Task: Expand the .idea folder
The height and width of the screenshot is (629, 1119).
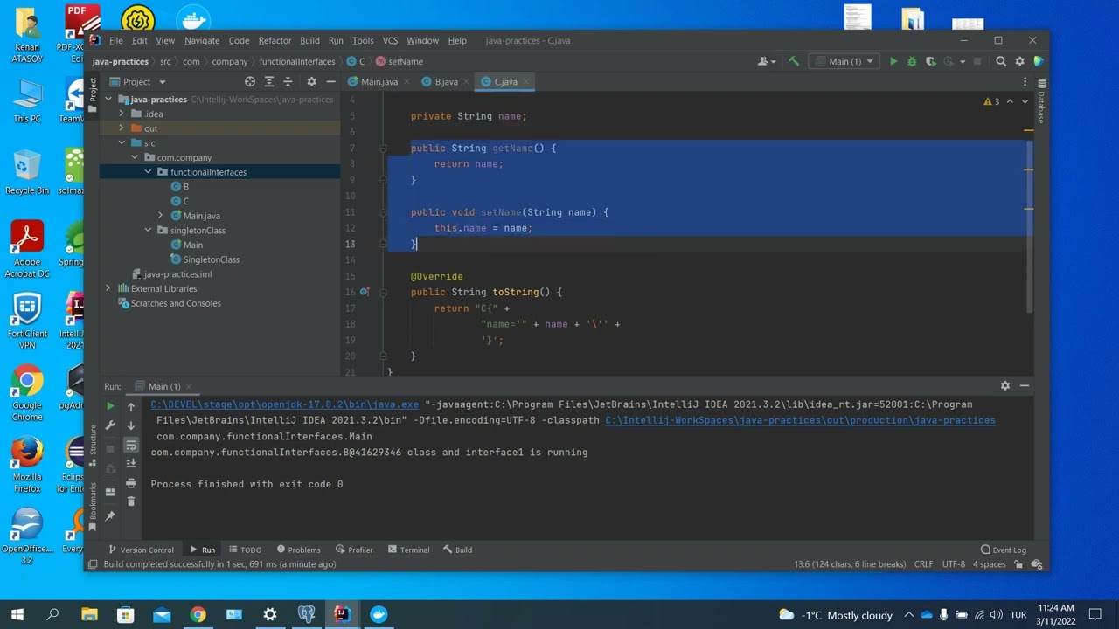Action: point(122,114)
